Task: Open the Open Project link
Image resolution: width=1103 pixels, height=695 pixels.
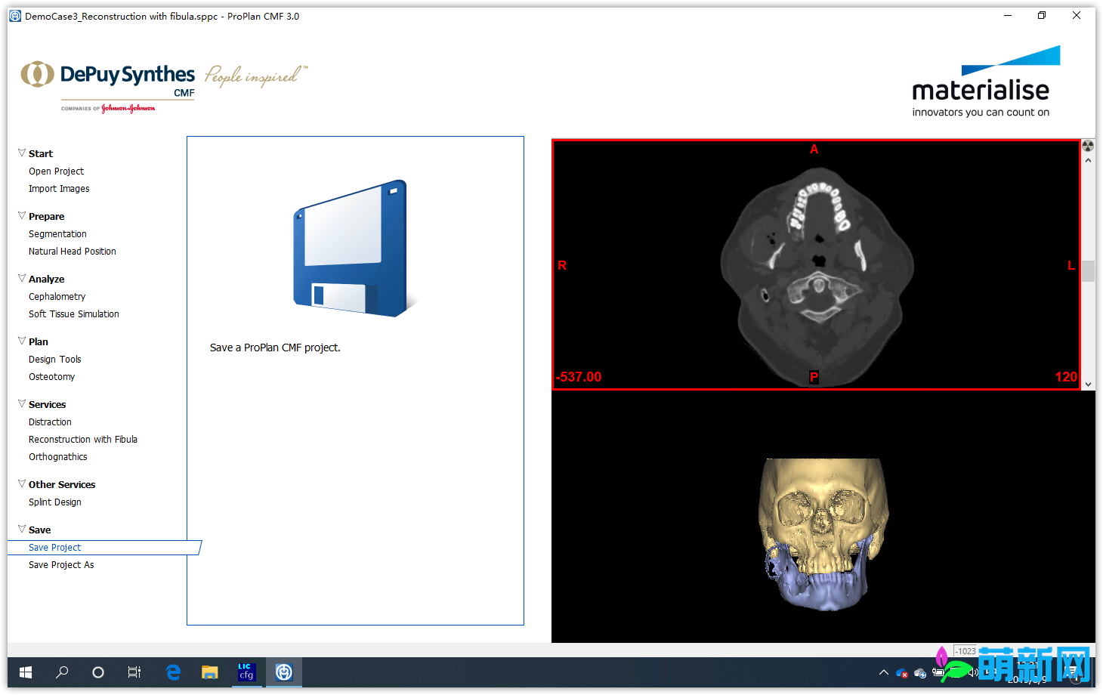Action: [56, 171]
